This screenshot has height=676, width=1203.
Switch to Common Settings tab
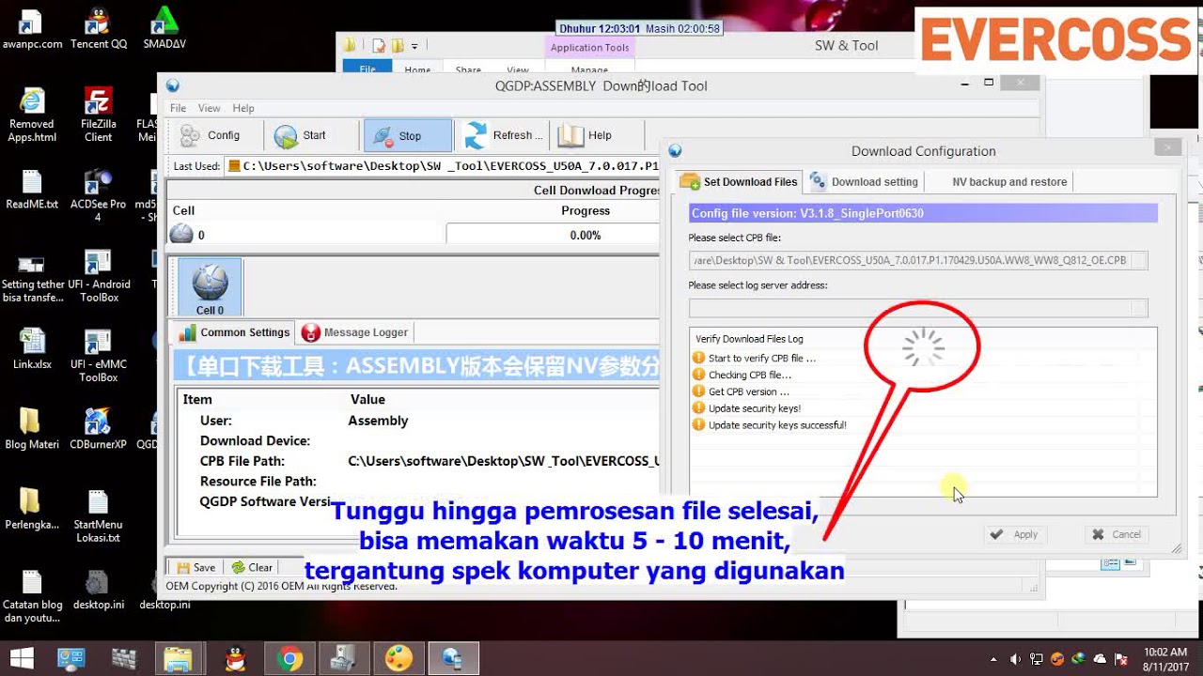click(234, 332)
